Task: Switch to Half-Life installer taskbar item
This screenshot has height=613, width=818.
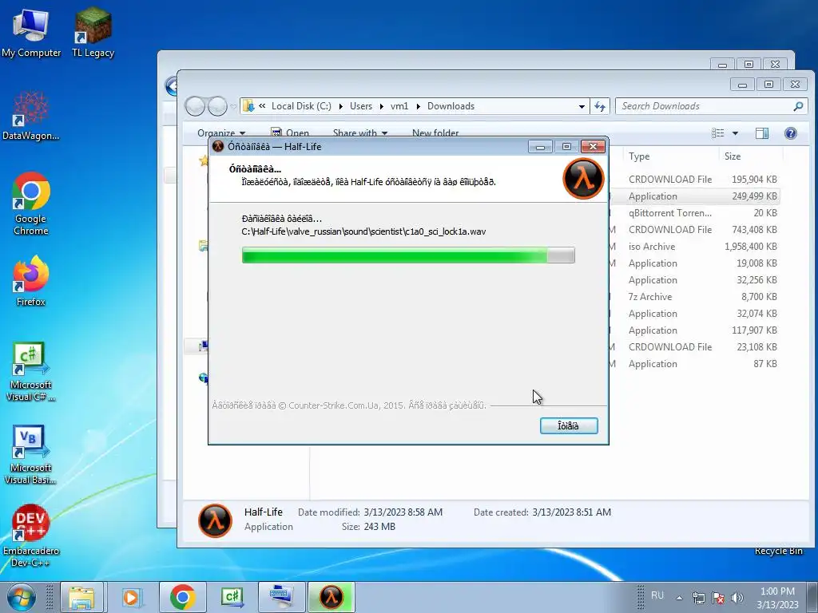Action: pyautogui.click(x=332, y=597)
